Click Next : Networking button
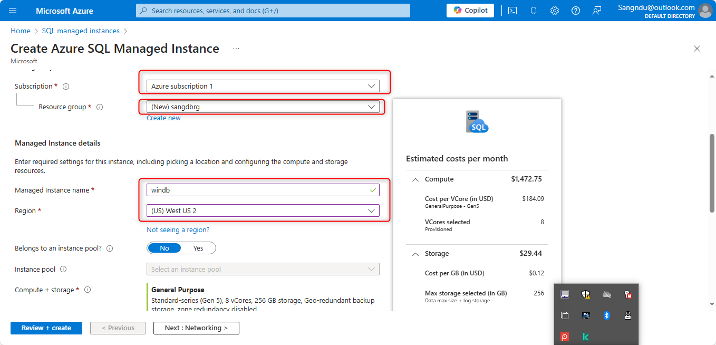This screenshot has height=345, width=716. click(196, 328)
